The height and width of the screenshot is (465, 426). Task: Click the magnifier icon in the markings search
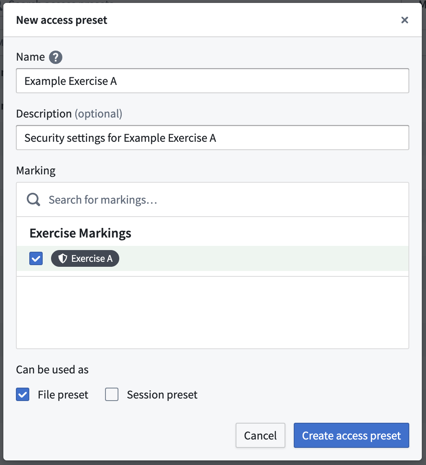[x=33, y=199]
